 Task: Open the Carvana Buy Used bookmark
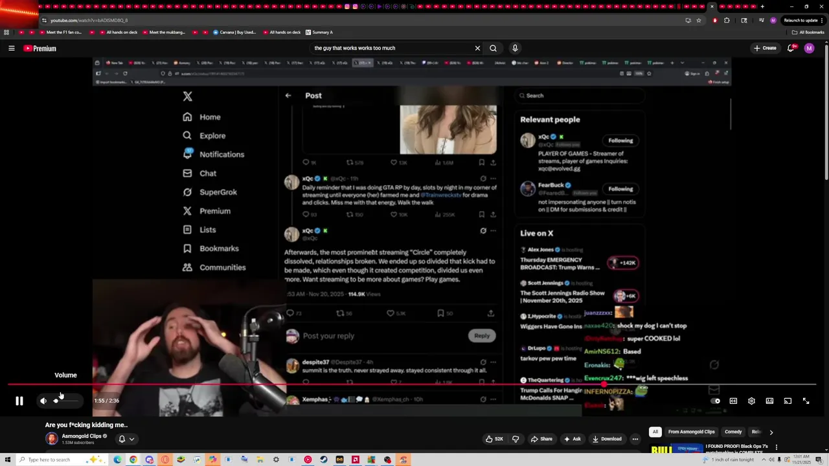pyautogui.click(x=234, y=32)
